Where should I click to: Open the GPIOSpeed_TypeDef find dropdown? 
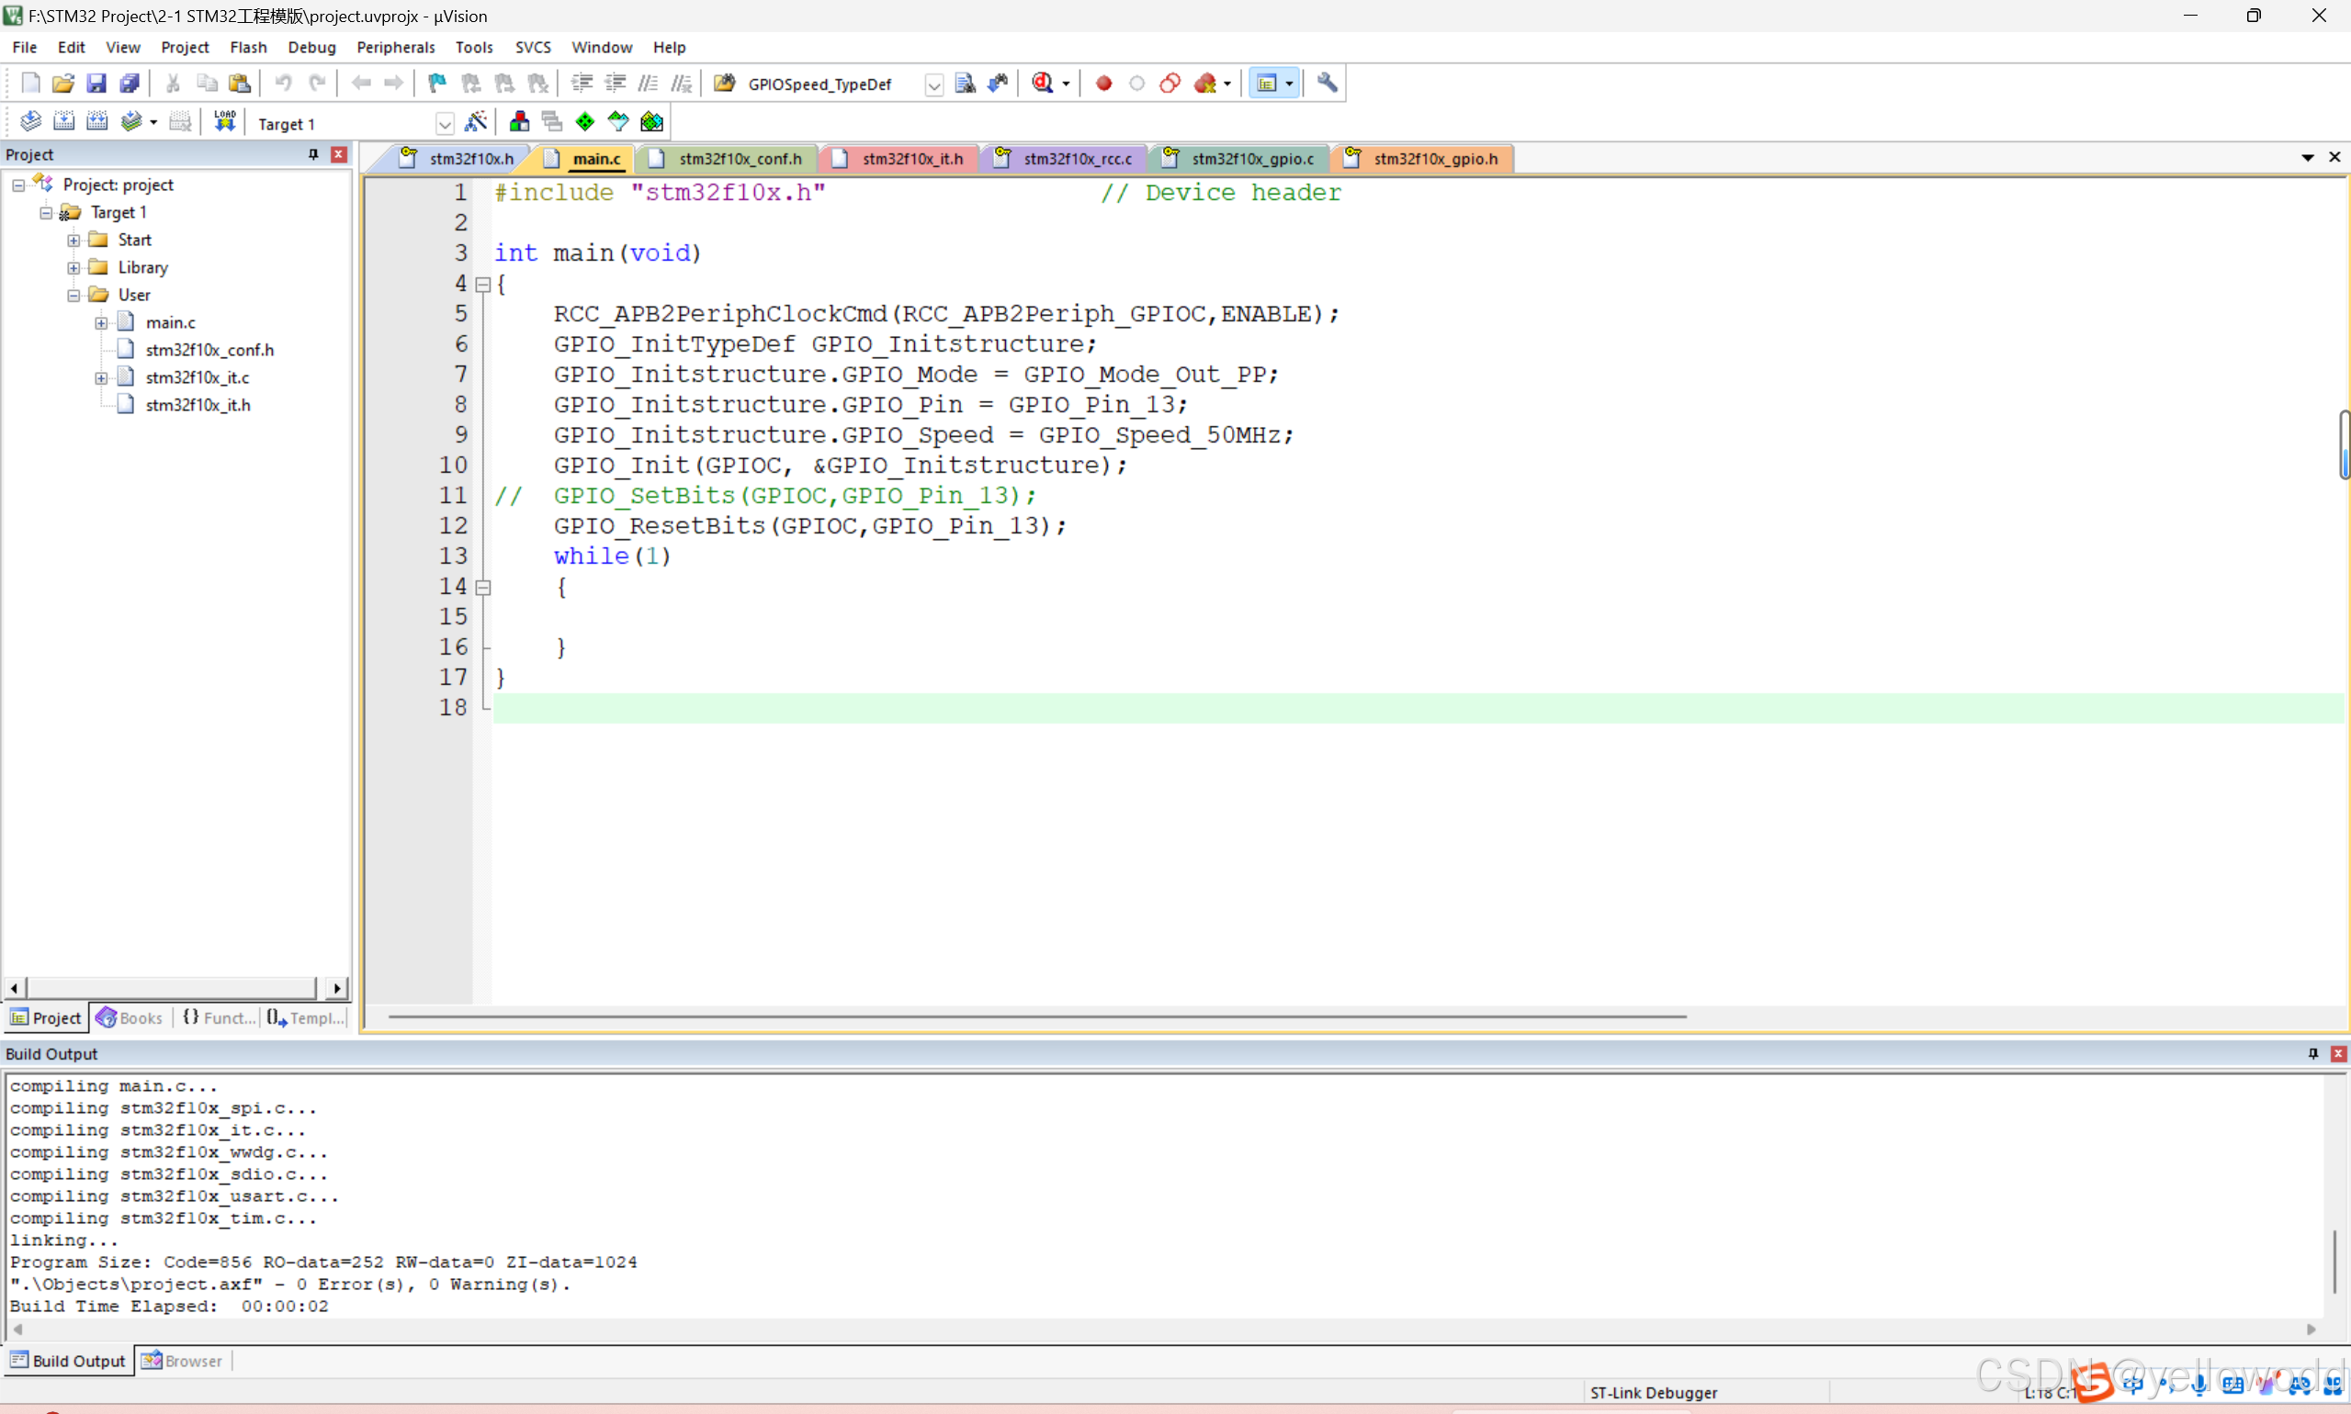(x=933, y=84)
